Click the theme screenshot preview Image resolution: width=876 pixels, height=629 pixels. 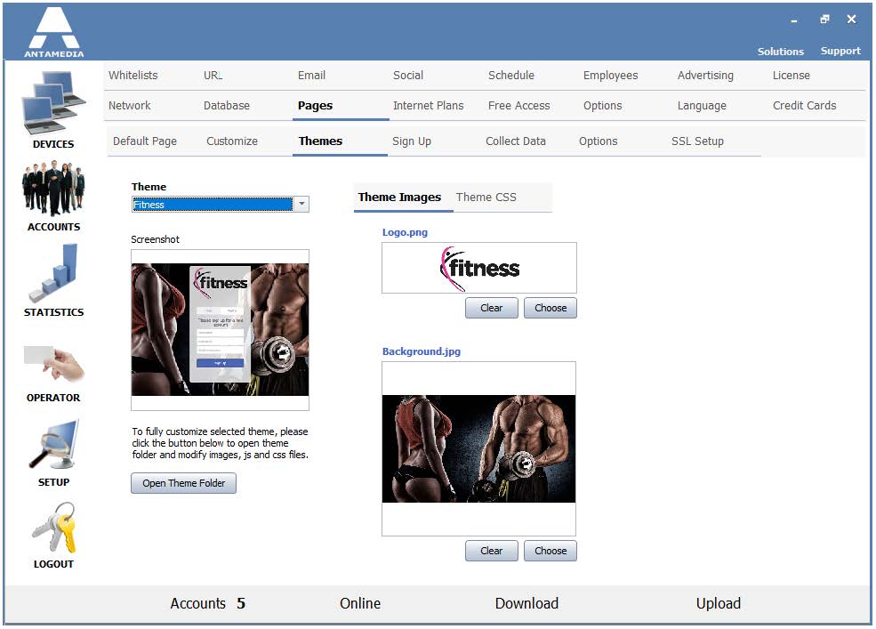(221, 330)
